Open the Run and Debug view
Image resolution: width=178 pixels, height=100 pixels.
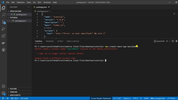point(3,29)
